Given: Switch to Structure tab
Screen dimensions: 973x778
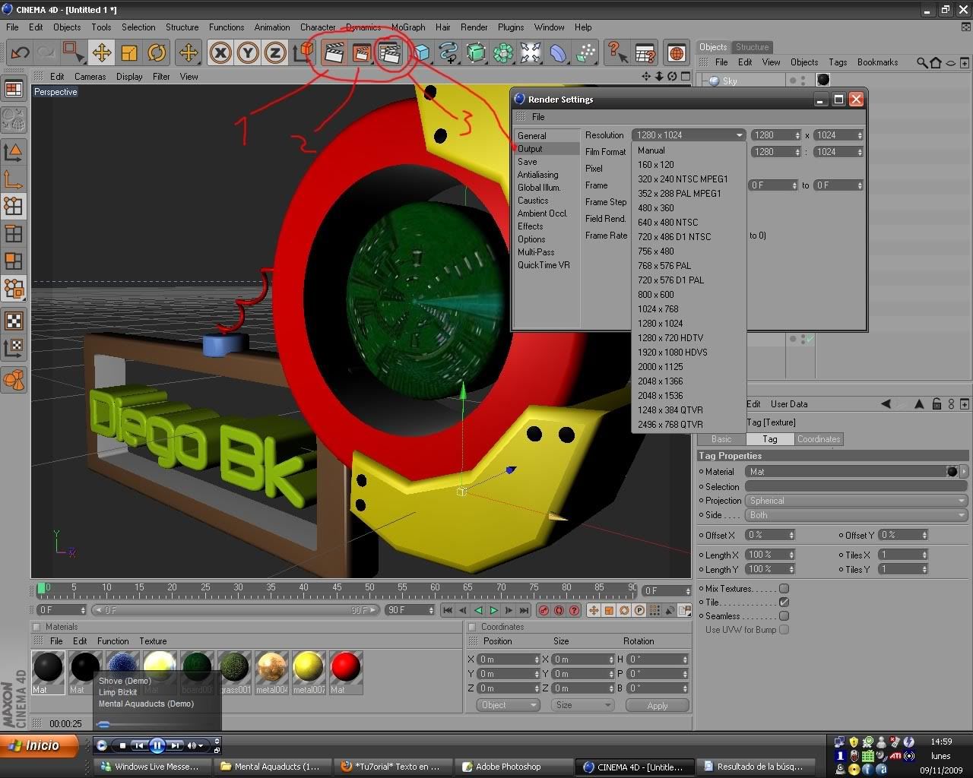Looking at the screenshot, I should (753, 47).
